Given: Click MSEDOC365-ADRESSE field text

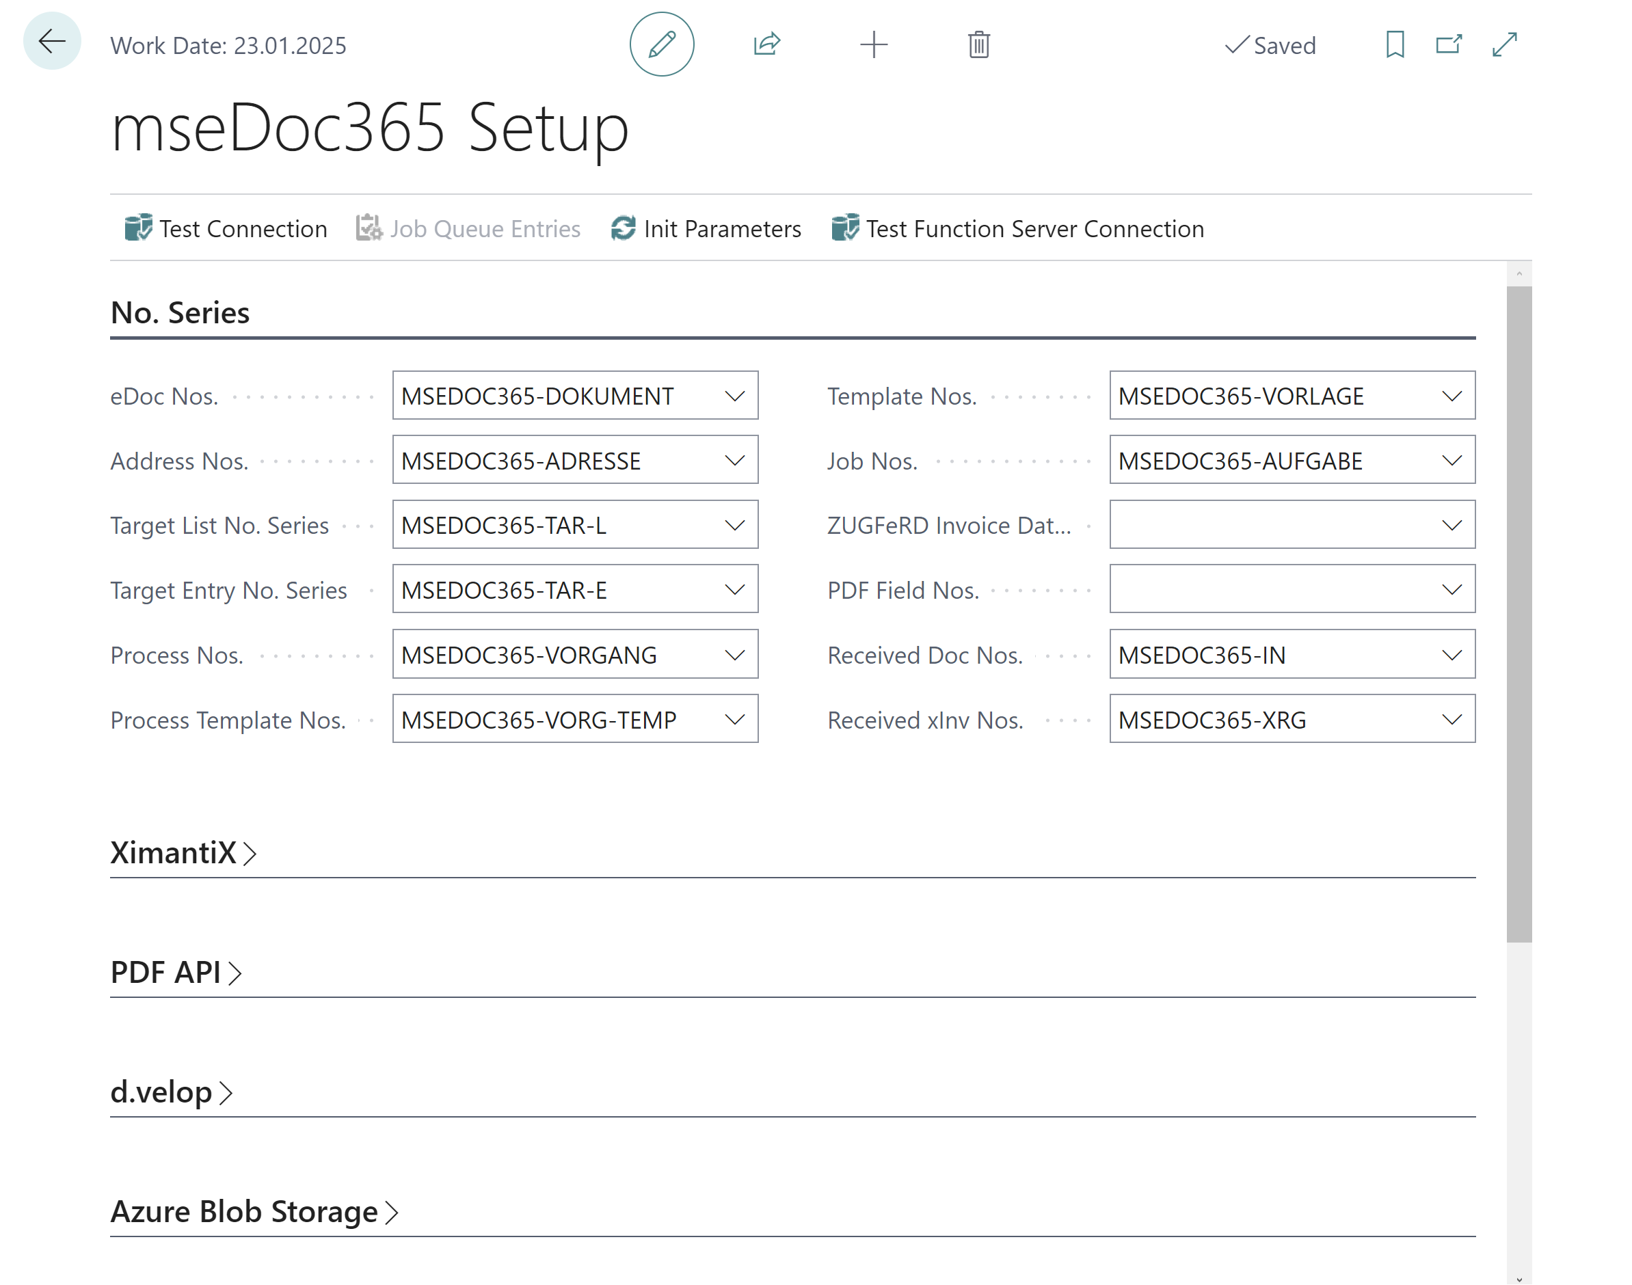Looking at the screenshot, I should pyautogui.click(x=521, y=461).
